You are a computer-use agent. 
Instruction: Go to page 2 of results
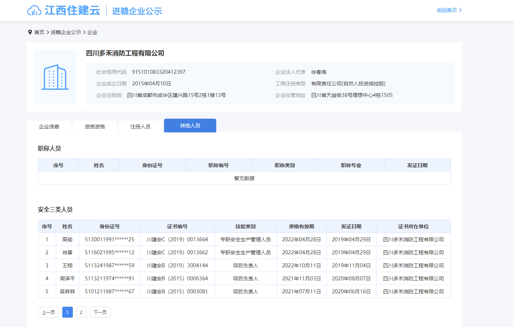coord(81,312)
